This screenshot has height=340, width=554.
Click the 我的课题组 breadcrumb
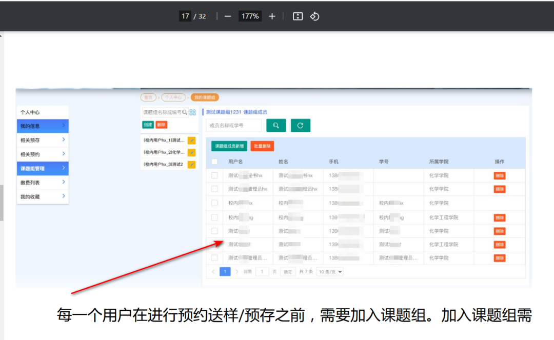(x=205, y=97)
